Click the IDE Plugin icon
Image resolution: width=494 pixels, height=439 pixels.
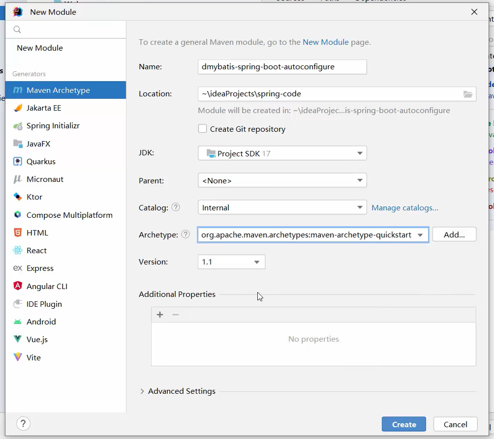click(18, 304)
